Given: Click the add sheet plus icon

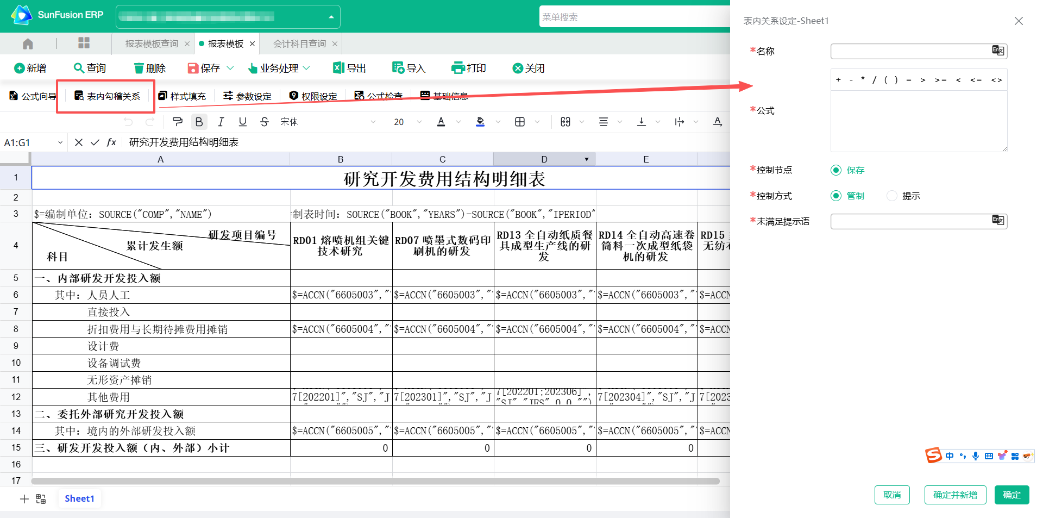Looking at the screenshot, I should 24,499.
